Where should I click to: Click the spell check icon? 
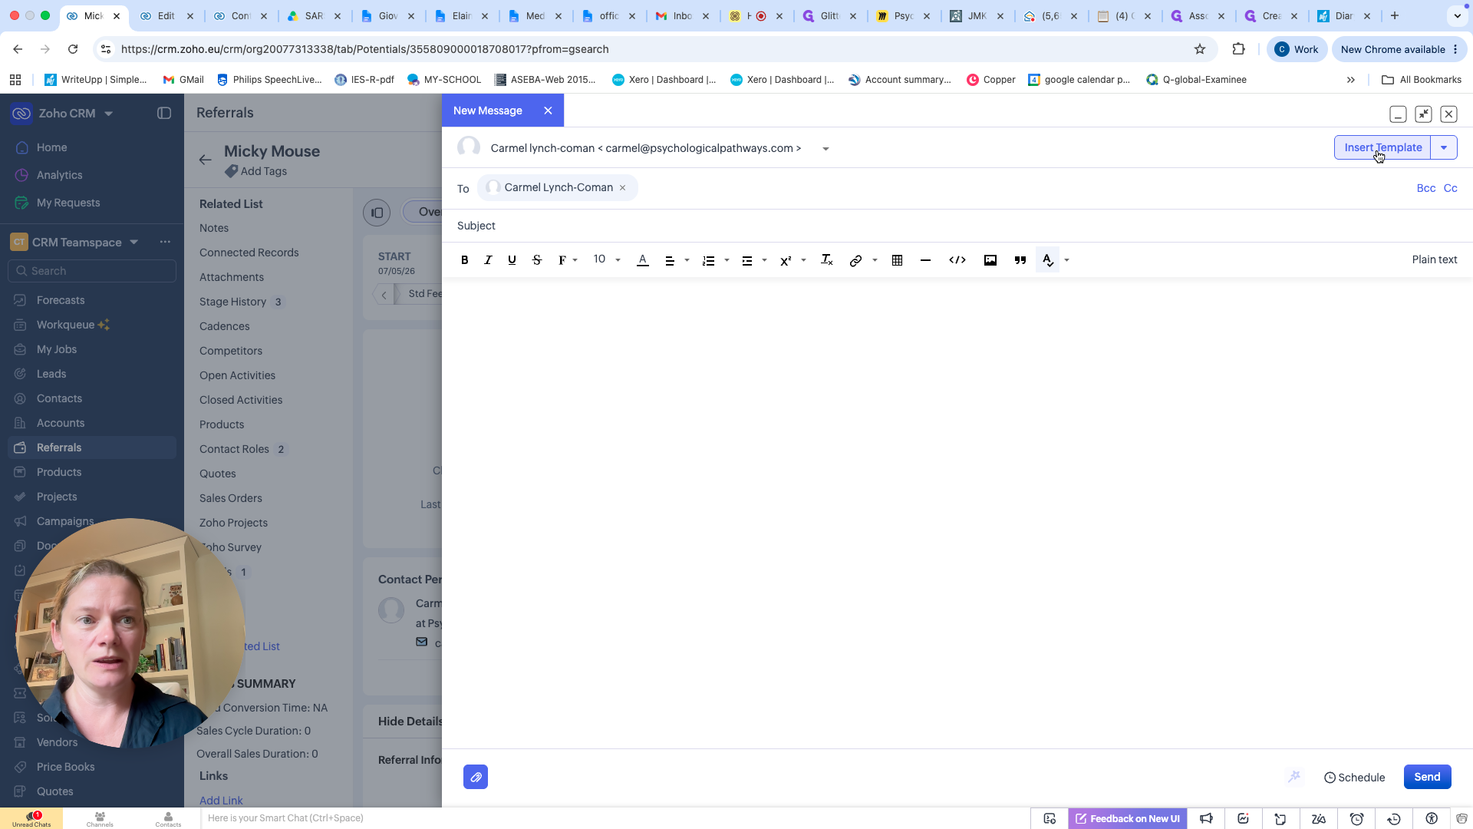point(1048,260)
